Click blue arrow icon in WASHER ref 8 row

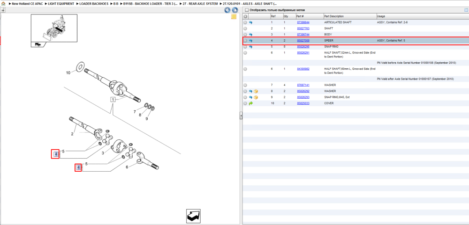[x=250, y=91]
